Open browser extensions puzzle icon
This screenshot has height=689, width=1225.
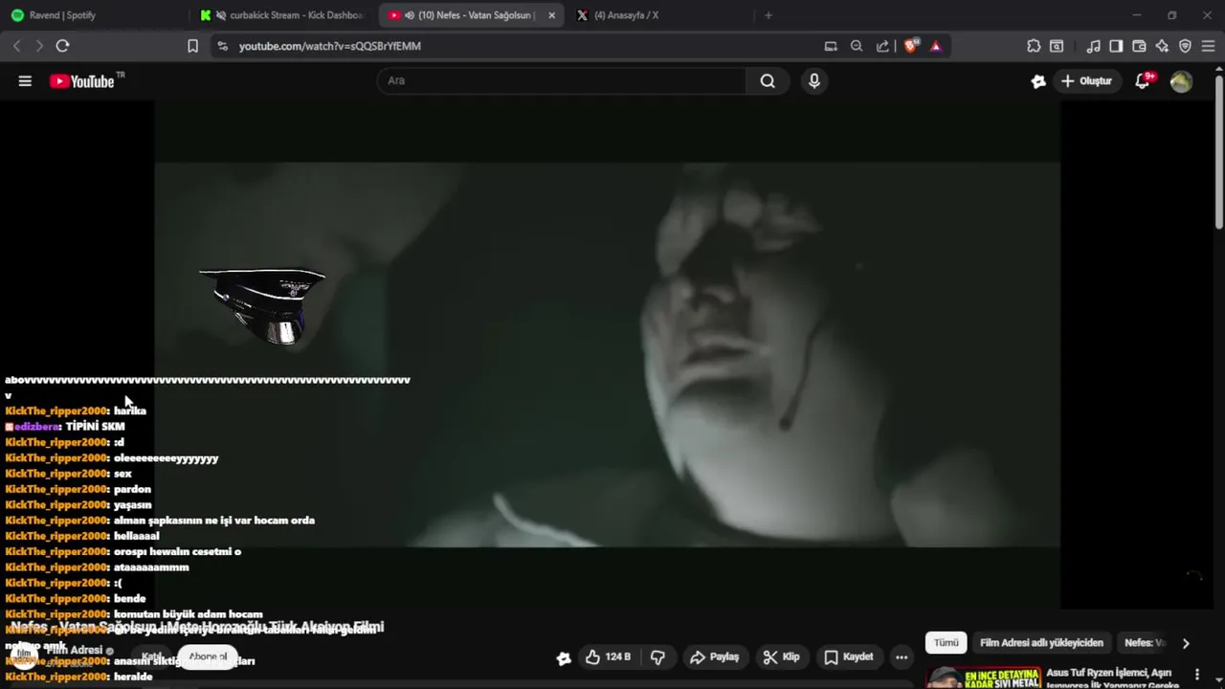pyautogui.click(x=1034, y=46)
